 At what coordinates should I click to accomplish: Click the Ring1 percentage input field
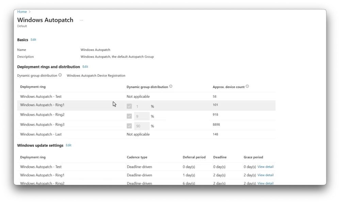coord(142,106)
